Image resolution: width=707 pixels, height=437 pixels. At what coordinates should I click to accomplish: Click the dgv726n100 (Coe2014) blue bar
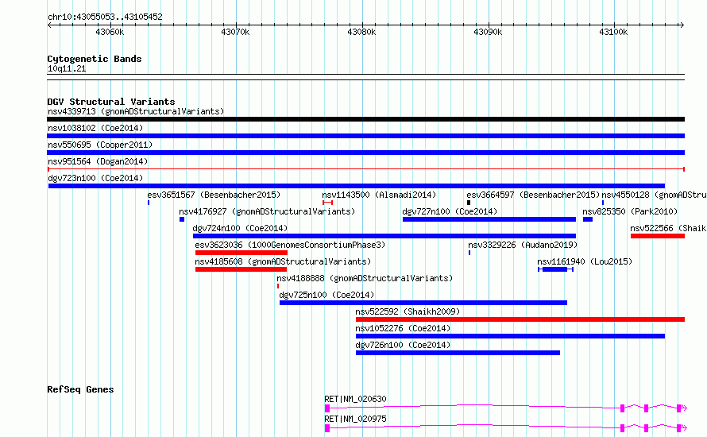coord(458,353)
